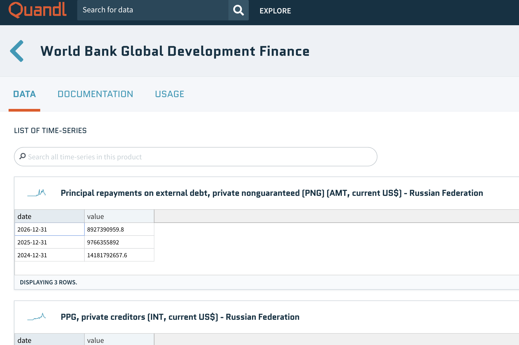The height and width of the screenshot is (345, 519).
Task: Click sparkline icon for Principal repayments series
Action: pyautogui.click(x=36, y=193)
